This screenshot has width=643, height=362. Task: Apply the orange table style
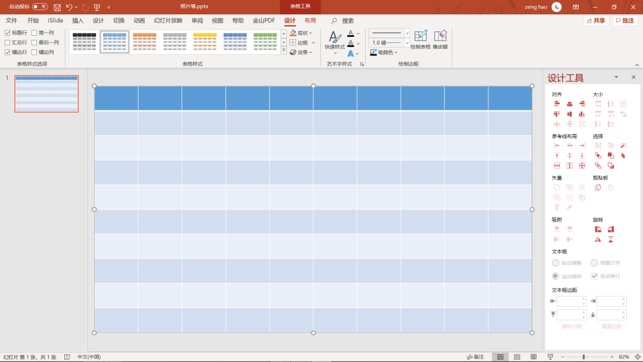tap(144, 42)
